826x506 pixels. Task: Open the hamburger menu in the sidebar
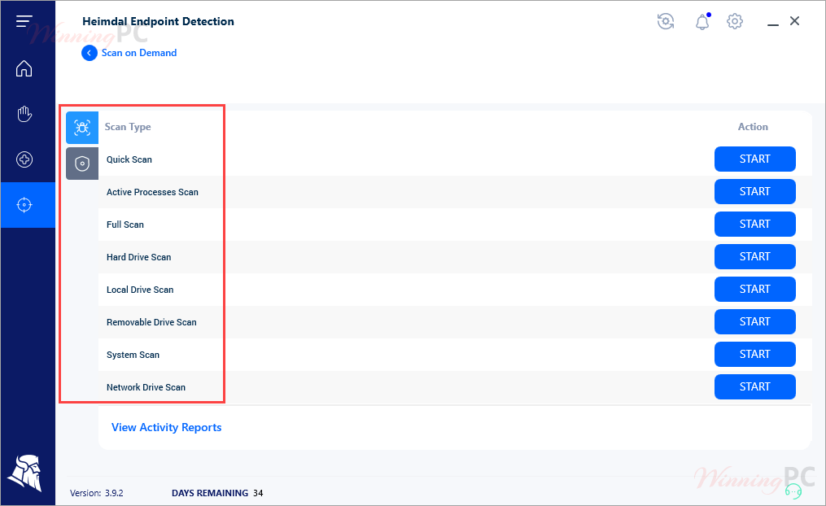pyautogui.click(x=24, y=21)
